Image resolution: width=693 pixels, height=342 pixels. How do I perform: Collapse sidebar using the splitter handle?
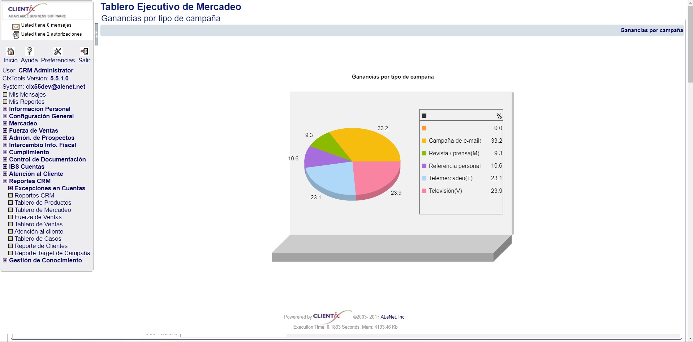96,34
